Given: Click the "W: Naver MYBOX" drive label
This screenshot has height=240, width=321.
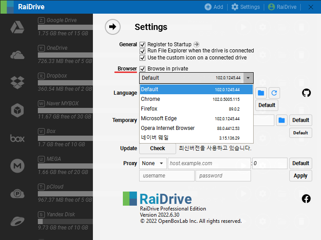Looking at the screenshot, I should click(x=59, y=103).
